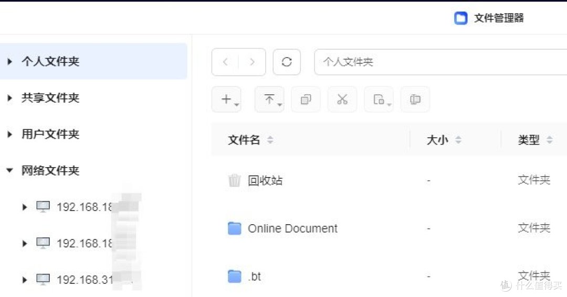
Task: Open the paste button menu
Action: tap(379, 99)
